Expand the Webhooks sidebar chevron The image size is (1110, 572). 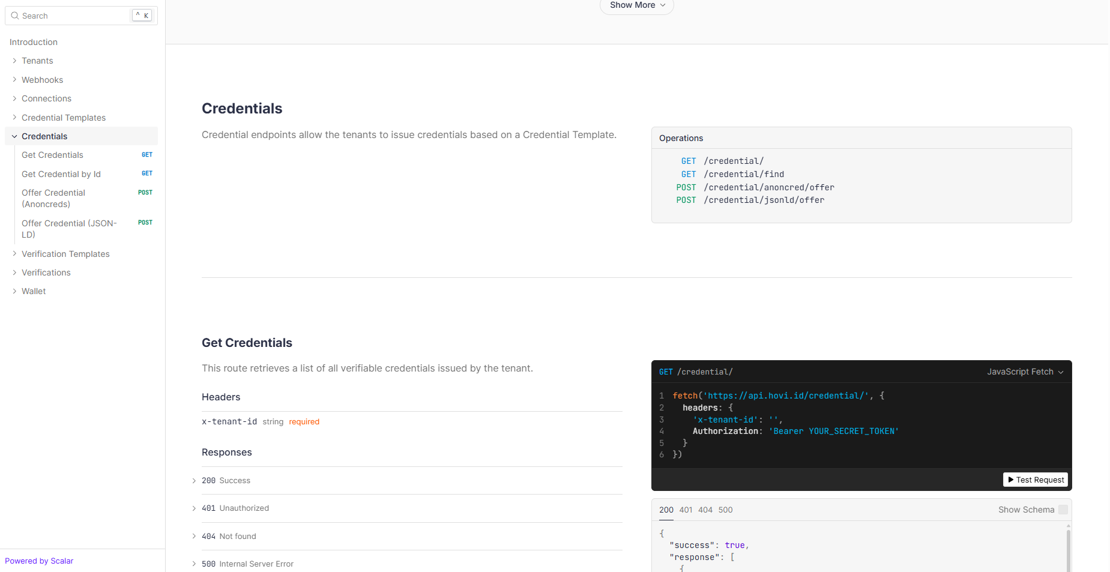[x=14, y=80]
